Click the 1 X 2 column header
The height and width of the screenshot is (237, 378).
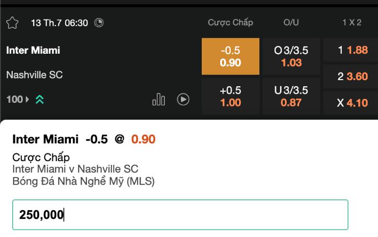pos(352,23)
